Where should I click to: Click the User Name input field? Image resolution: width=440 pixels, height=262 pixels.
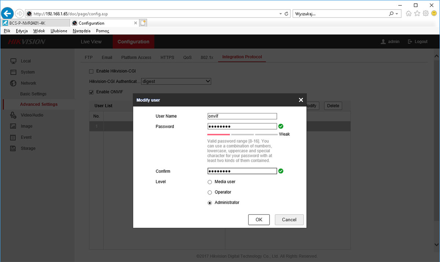pos(242,116)
